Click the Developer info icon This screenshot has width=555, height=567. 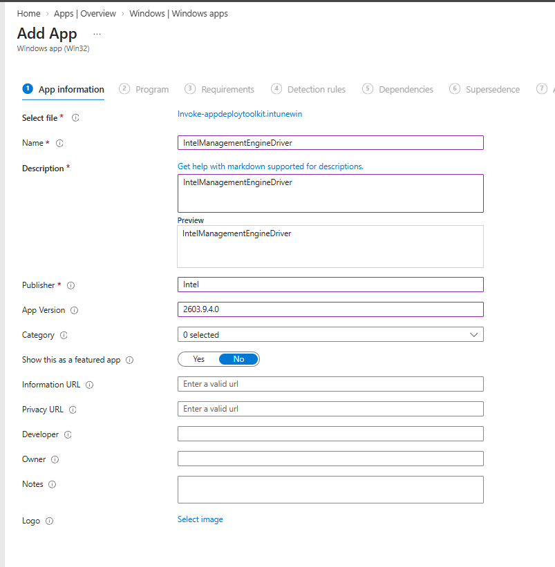[x=68, y=434]
